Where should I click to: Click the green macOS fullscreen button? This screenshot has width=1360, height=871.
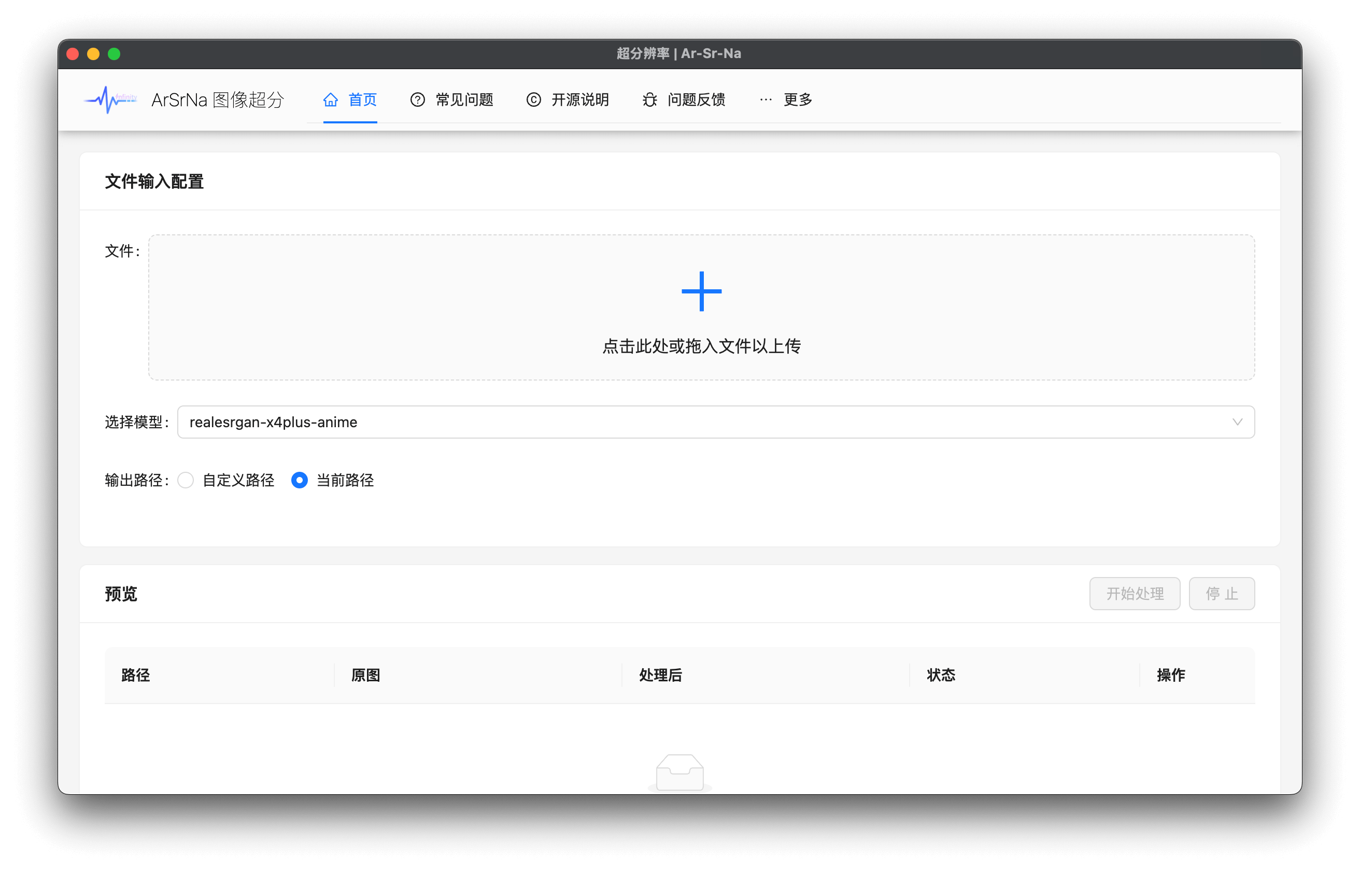(x=114, y=54)
